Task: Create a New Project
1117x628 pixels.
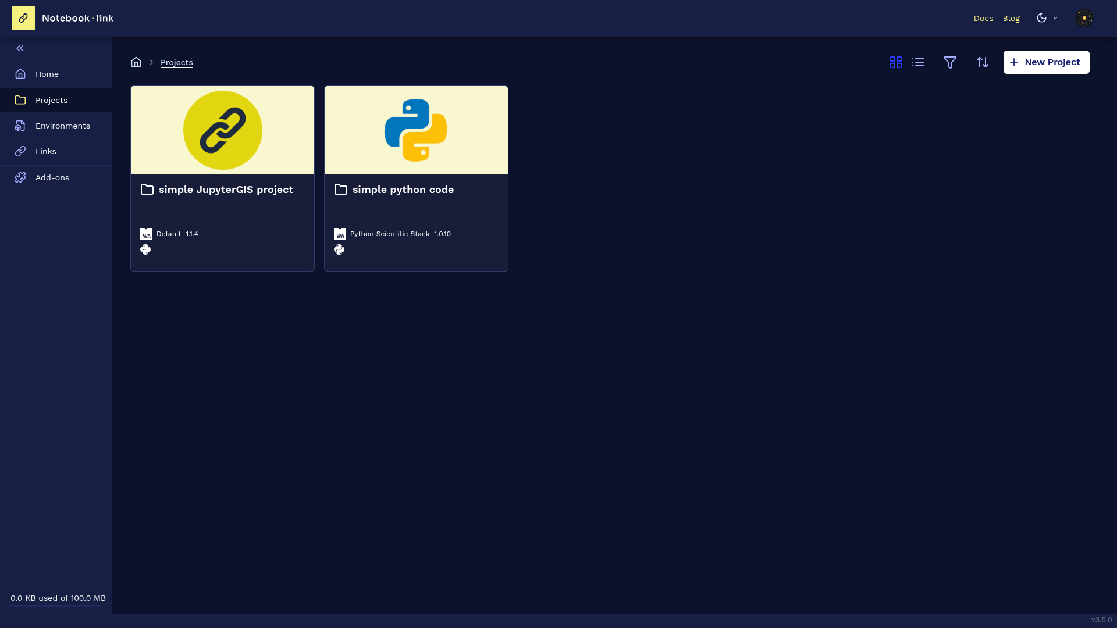Action: (x=1047, y=62)
